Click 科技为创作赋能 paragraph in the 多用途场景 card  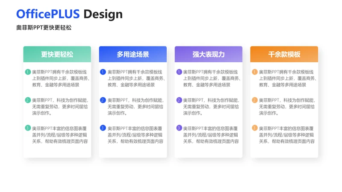(x=136, y=107)
